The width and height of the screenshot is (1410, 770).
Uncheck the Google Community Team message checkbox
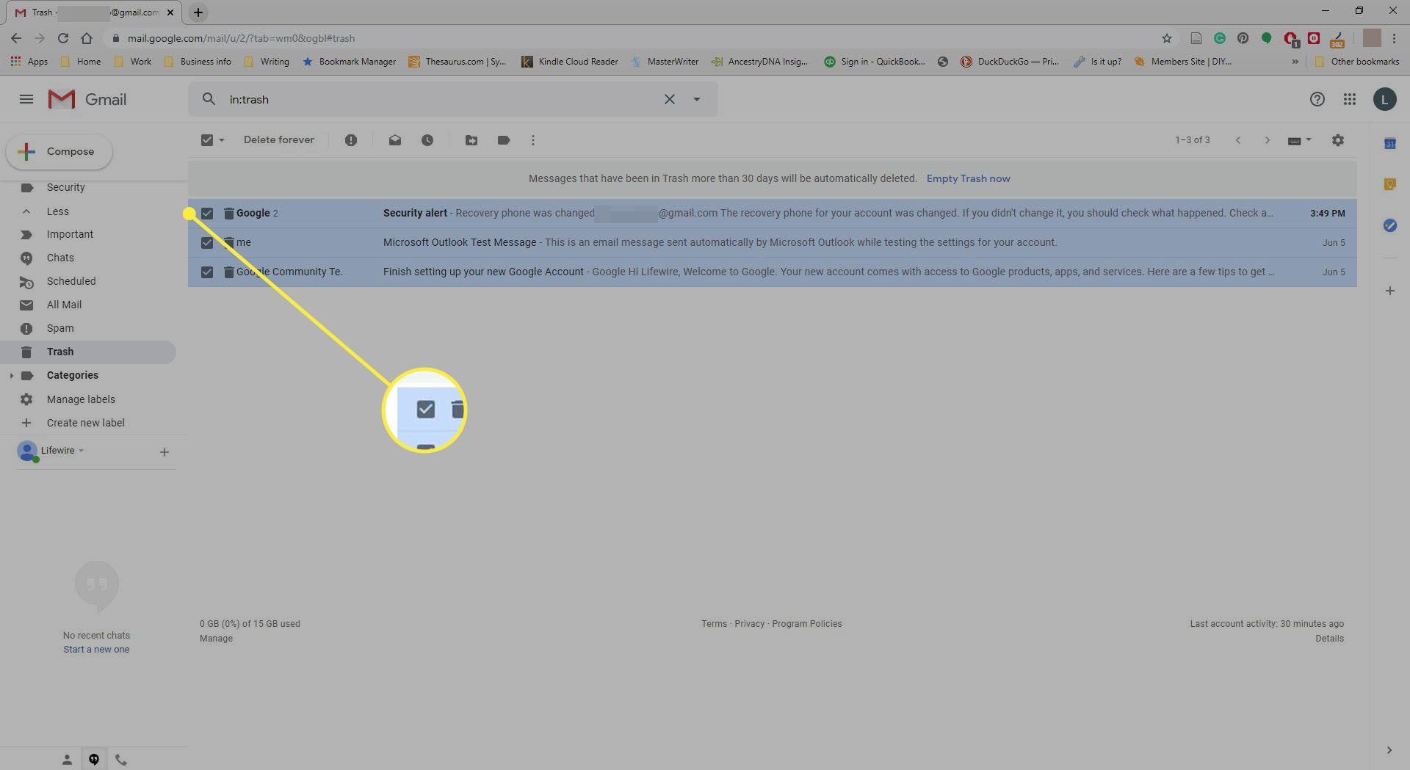coord(207,272)
